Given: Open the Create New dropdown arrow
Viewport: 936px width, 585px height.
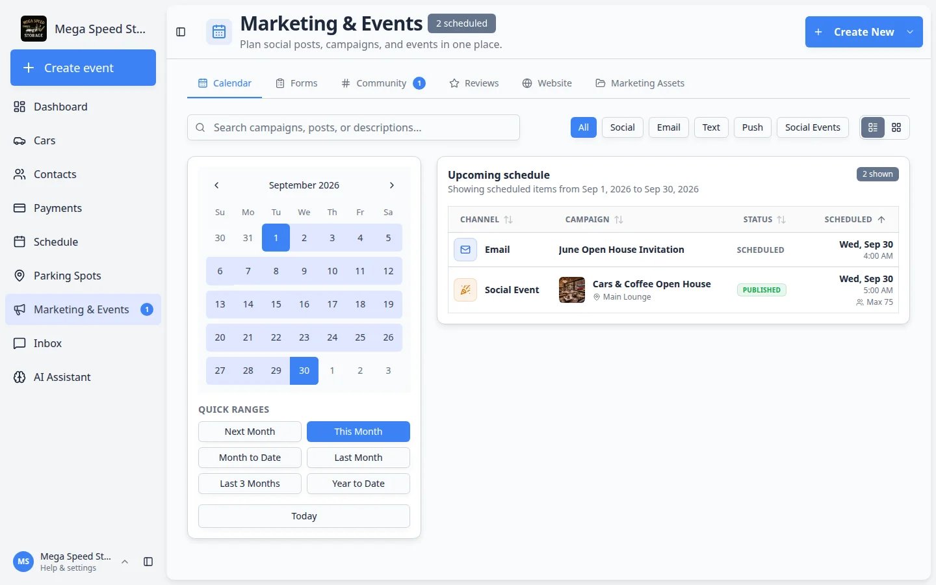Looking at the screenshot, I should (910, 32).
